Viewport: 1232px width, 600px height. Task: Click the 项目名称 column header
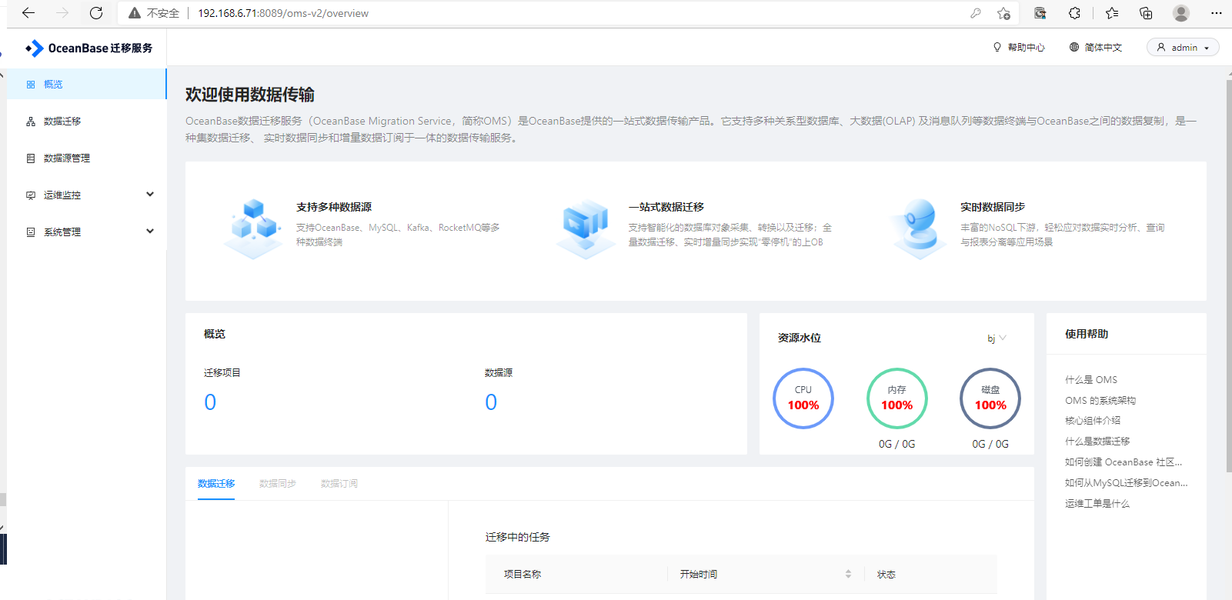(523, 575)
